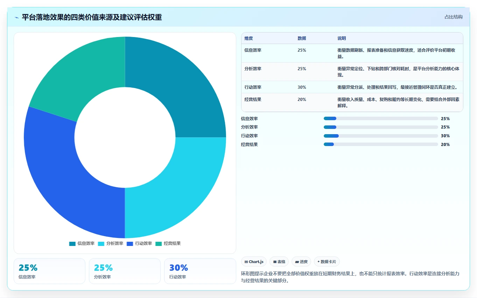This screenshot has height=298, width=477.
Task: Click the 进度 chip
Action: point(301,262)
